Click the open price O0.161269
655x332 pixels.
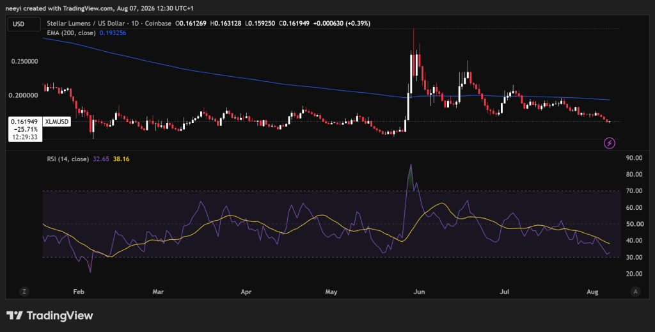click(191, 24)
